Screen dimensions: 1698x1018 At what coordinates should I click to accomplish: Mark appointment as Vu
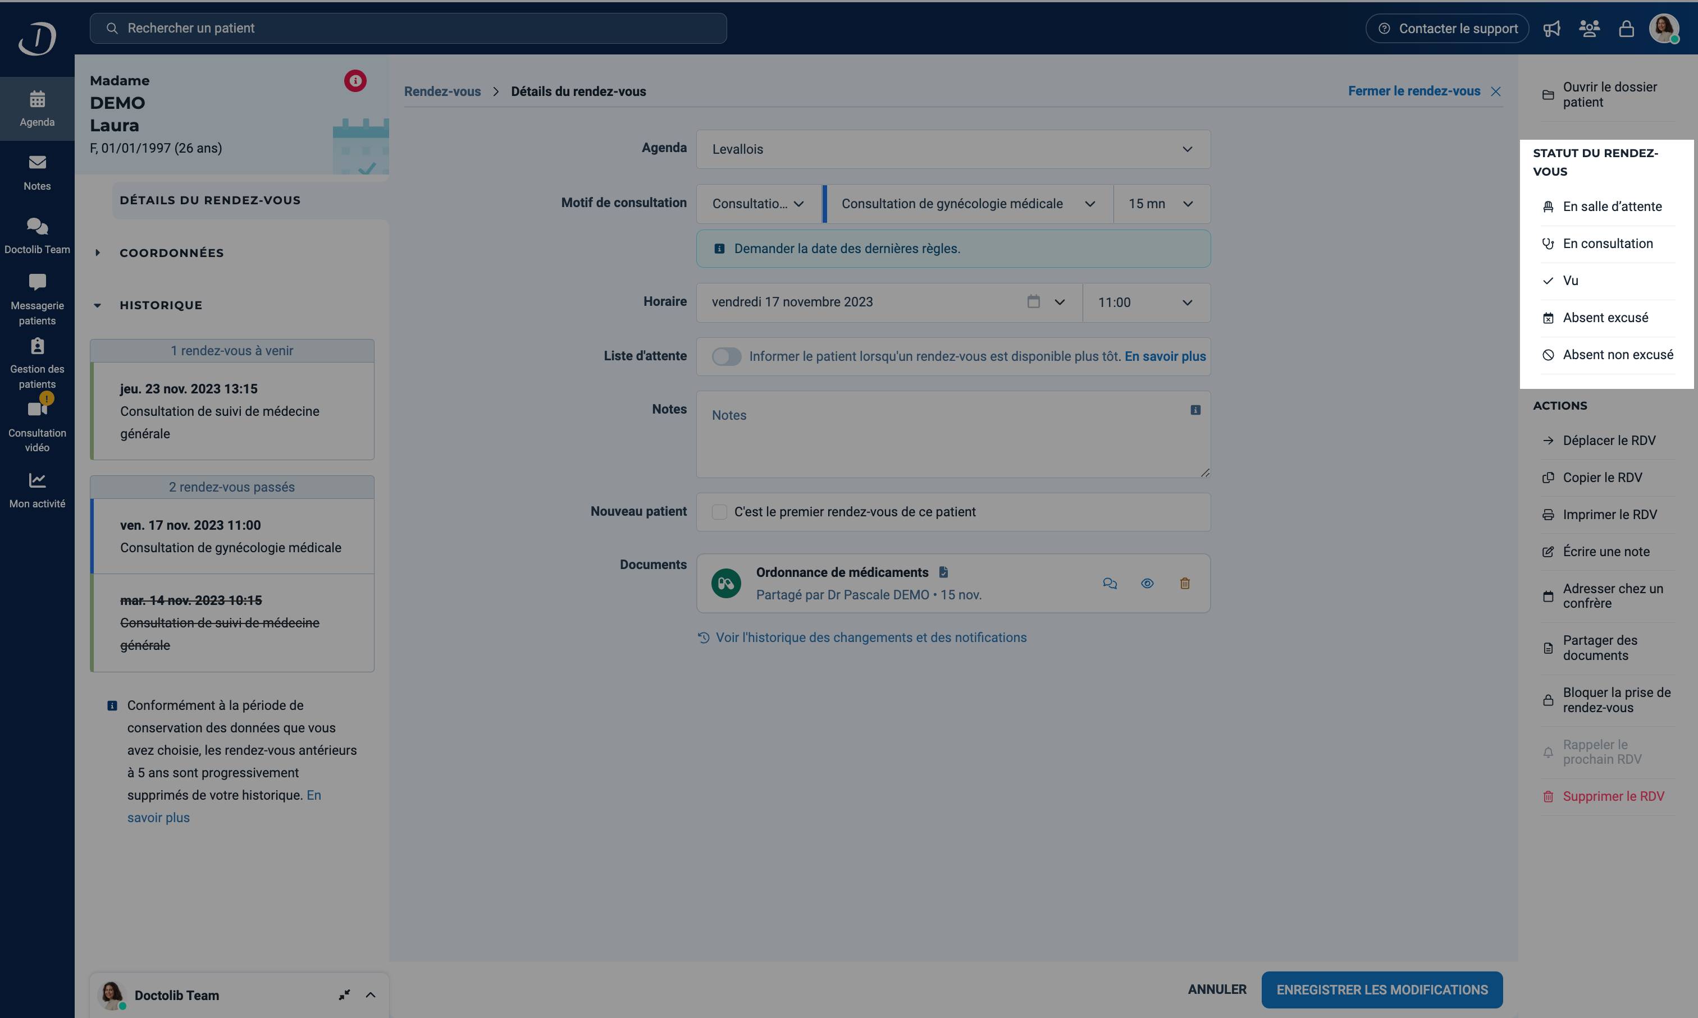point(1608,281)
